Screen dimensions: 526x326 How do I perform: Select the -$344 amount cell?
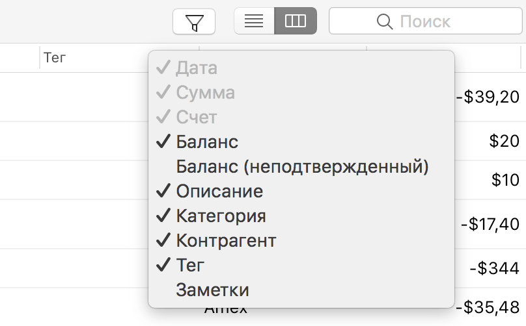click(x=494, y=268)
